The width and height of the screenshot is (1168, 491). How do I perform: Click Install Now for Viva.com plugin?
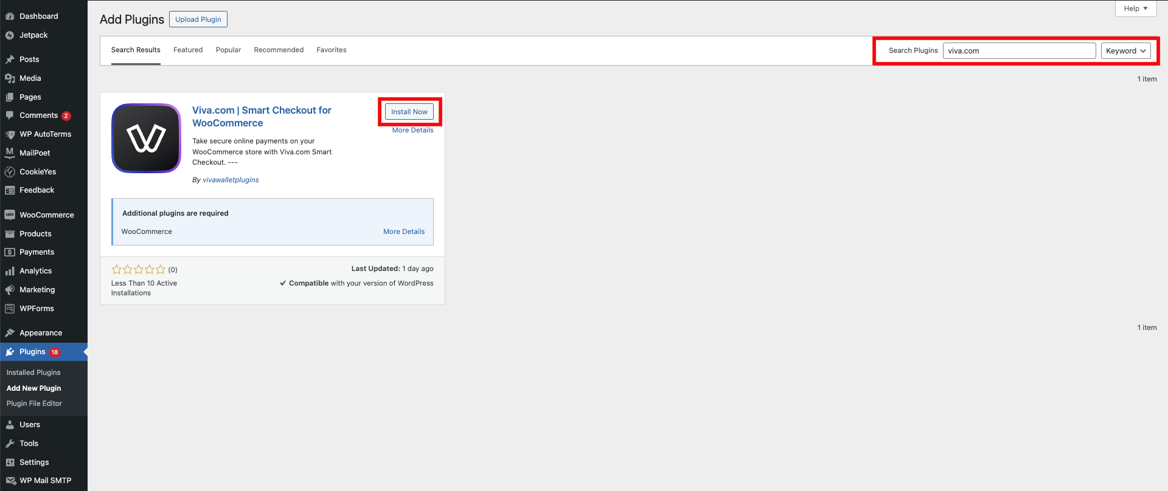(409, 112)
